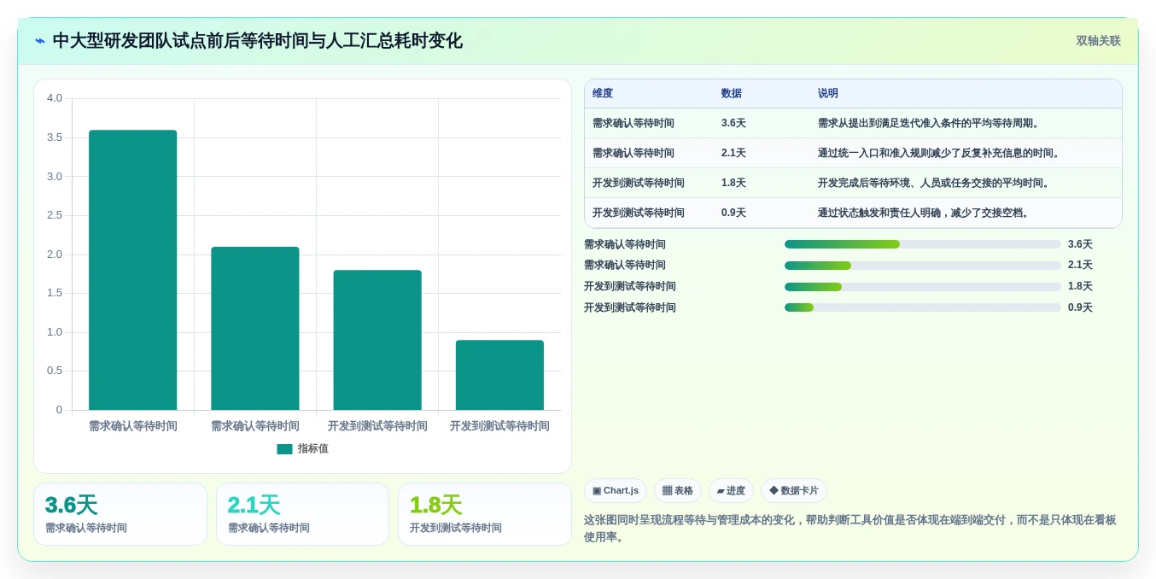
Task: Click the shortest chart bar reaching 0.9
Action: [x=499, y=375]
